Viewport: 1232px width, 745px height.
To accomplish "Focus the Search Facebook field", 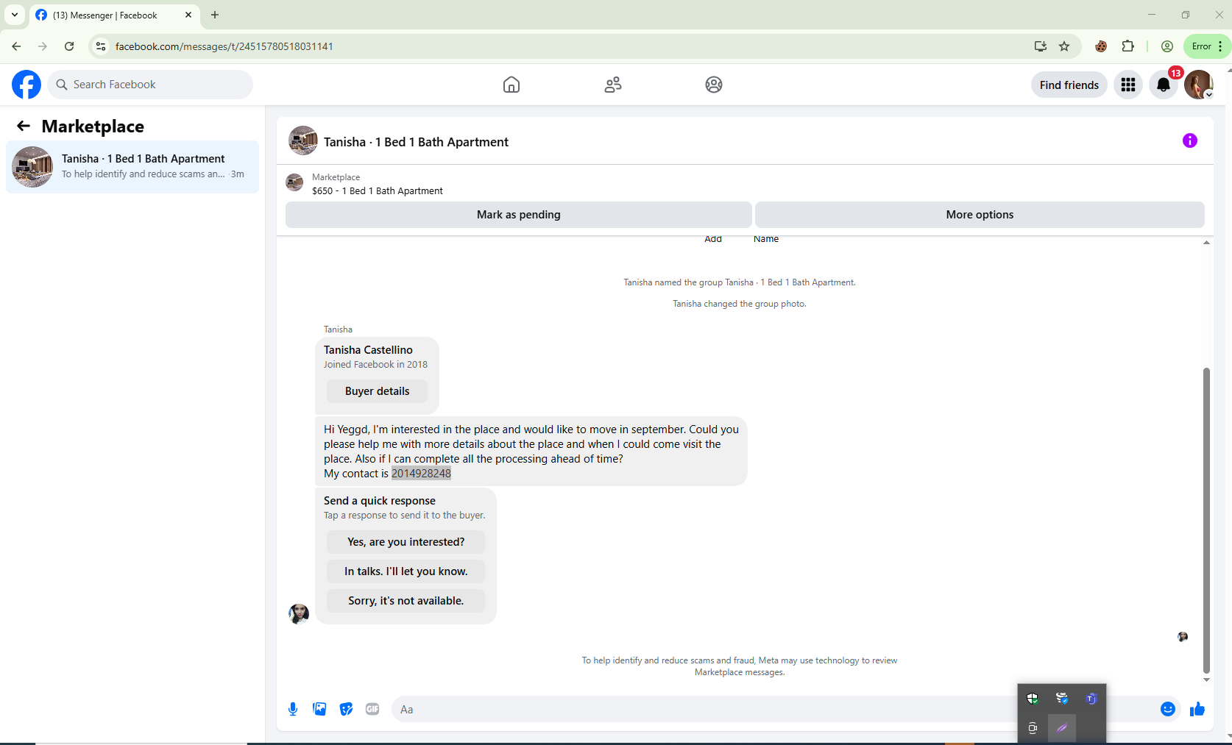I will click(x=150, y=85).
